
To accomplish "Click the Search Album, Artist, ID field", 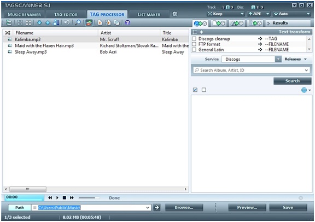I will pos(252,71).
